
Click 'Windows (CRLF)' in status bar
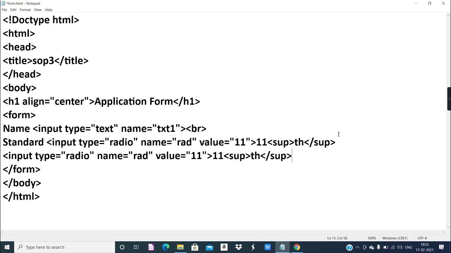(x=395, y=238)
